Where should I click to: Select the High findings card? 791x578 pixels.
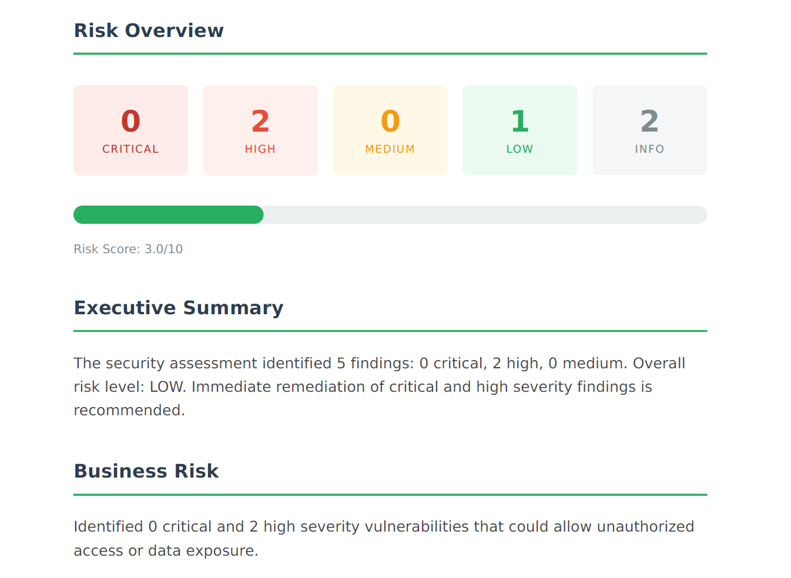260,130
